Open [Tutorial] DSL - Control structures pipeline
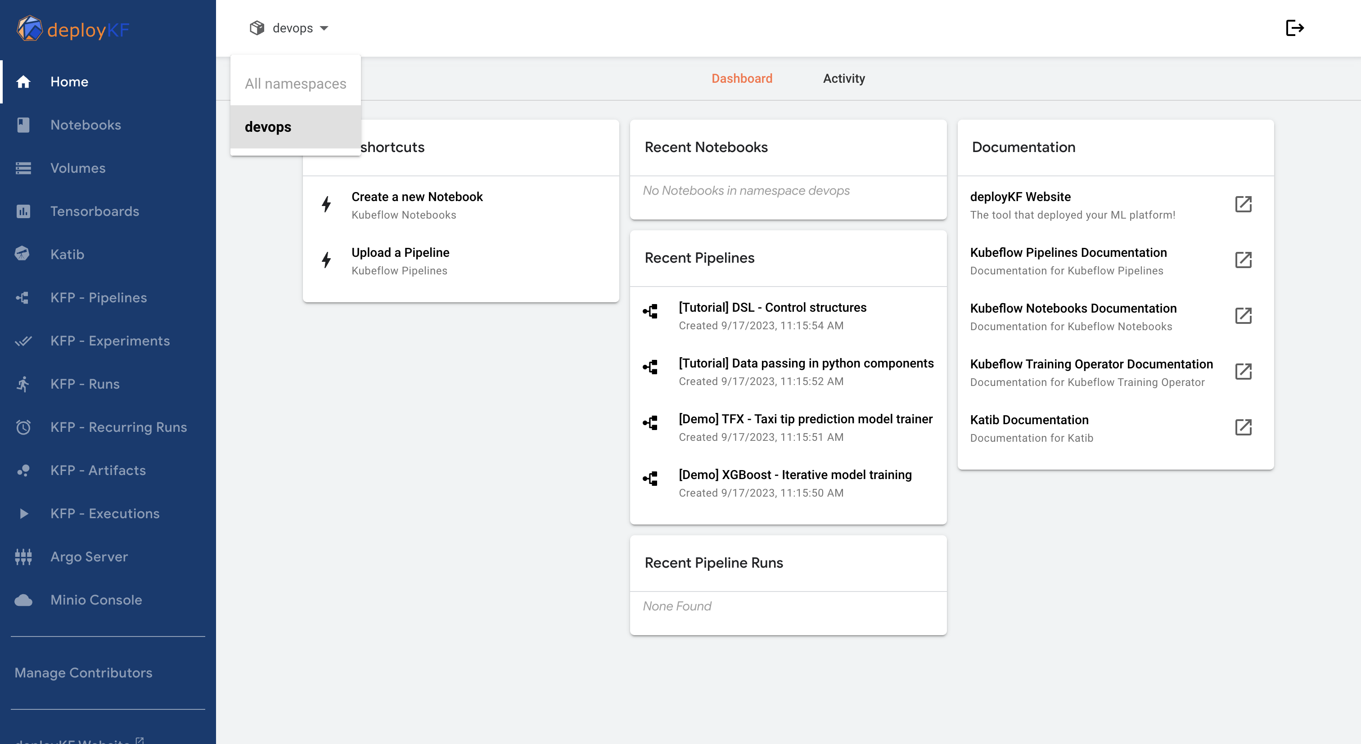The image size is (1361, 744). [x=788, y=316]
